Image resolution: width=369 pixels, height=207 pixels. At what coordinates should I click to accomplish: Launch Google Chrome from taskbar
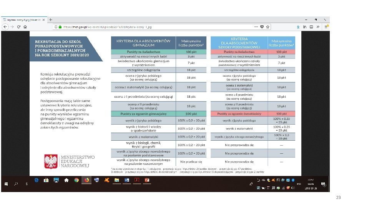click(x=76, y=180)
